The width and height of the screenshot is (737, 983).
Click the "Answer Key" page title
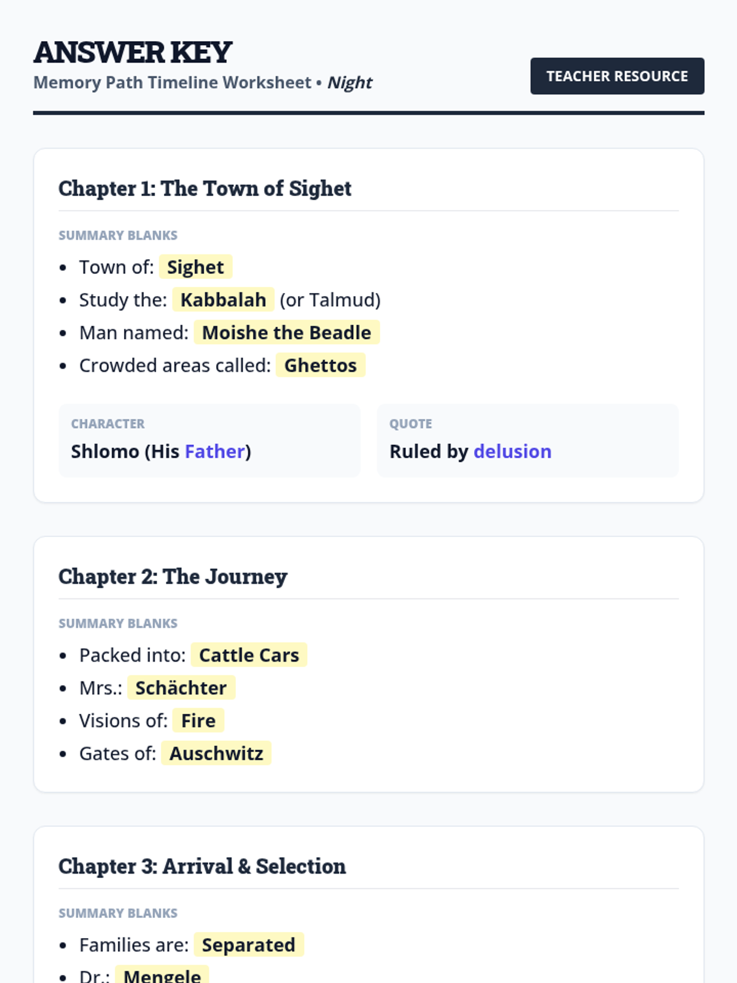[x=133, y=52]
